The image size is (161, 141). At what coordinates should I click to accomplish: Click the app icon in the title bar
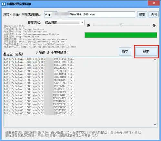click(x=4, y=4)
